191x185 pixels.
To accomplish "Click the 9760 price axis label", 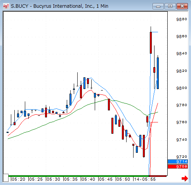I will (182, 122).
